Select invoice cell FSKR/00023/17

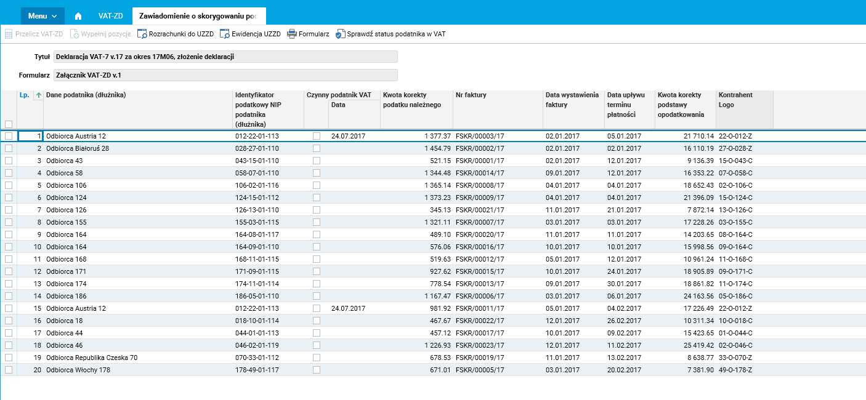coord(480,345)
